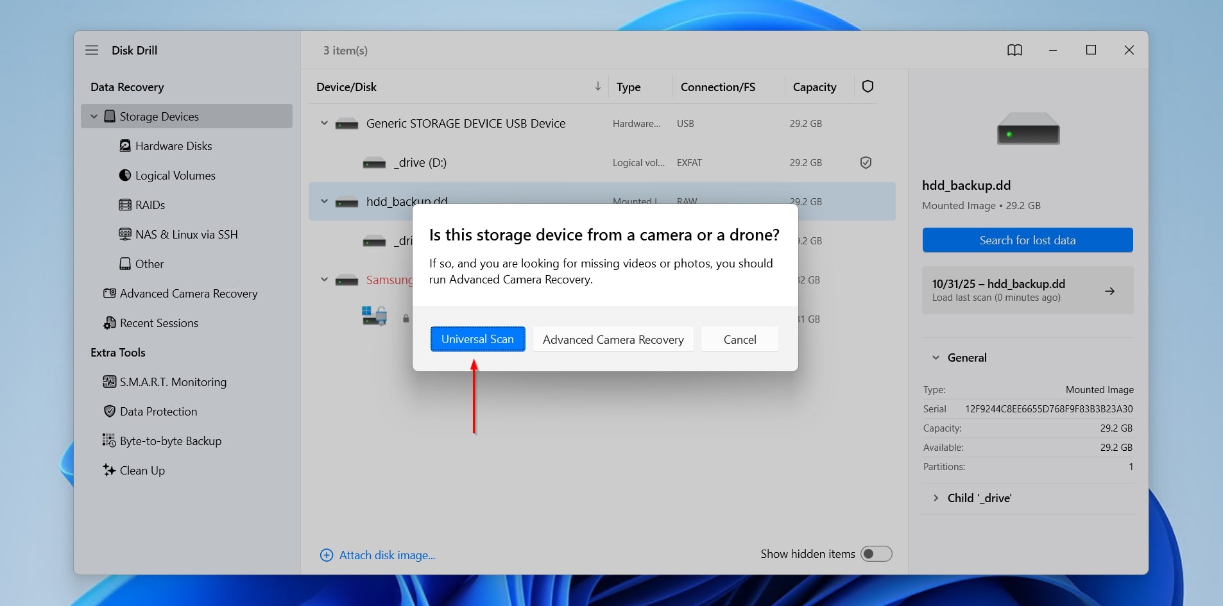Open the Clean Up tool
The image size is (1223, 606).
pos(142,471)
